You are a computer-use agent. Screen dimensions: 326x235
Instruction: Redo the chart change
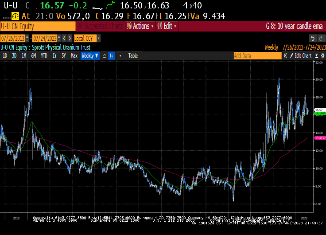321,38
